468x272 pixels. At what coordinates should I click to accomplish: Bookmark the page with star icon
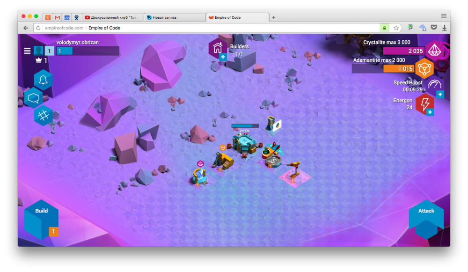click(x=396, y=28)
